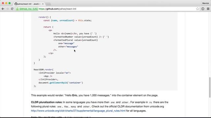Open the info extension icon in toolbar
This screenshot has height=118, width=211.
(x=203, y=9)
